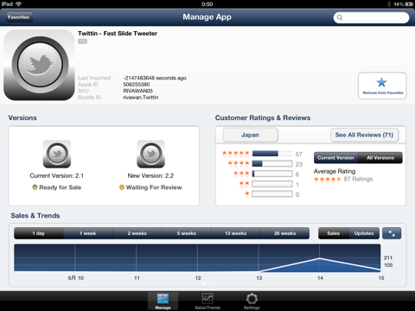Show Sales in the chart
The width and height of the screenshot is (415, 311).
[334, 233]
